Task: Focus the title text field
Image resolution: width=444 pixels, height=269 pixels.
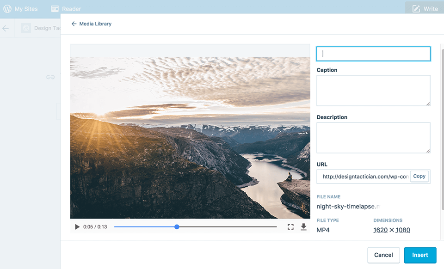Action: (x=373, y=54)
